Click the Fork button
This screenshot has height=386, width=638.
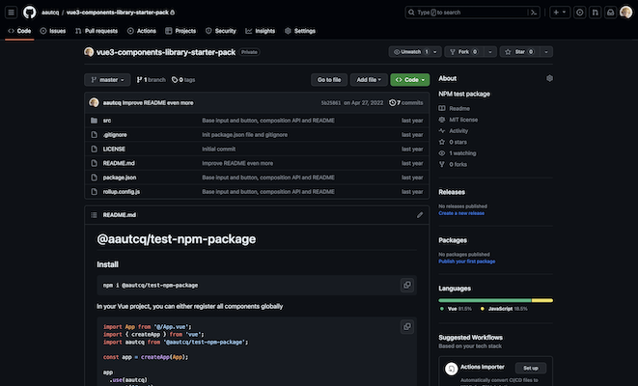(x=463, y=52)
